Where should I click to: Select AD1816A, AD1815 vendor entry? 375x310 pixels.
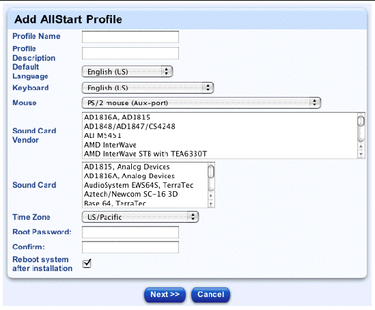[219, 117]
